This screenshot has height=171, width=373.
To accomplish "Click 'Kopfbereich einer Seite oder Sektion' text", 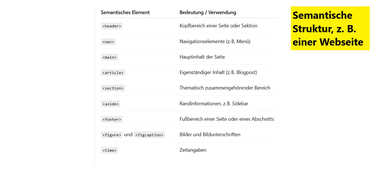I will point(218,26).
